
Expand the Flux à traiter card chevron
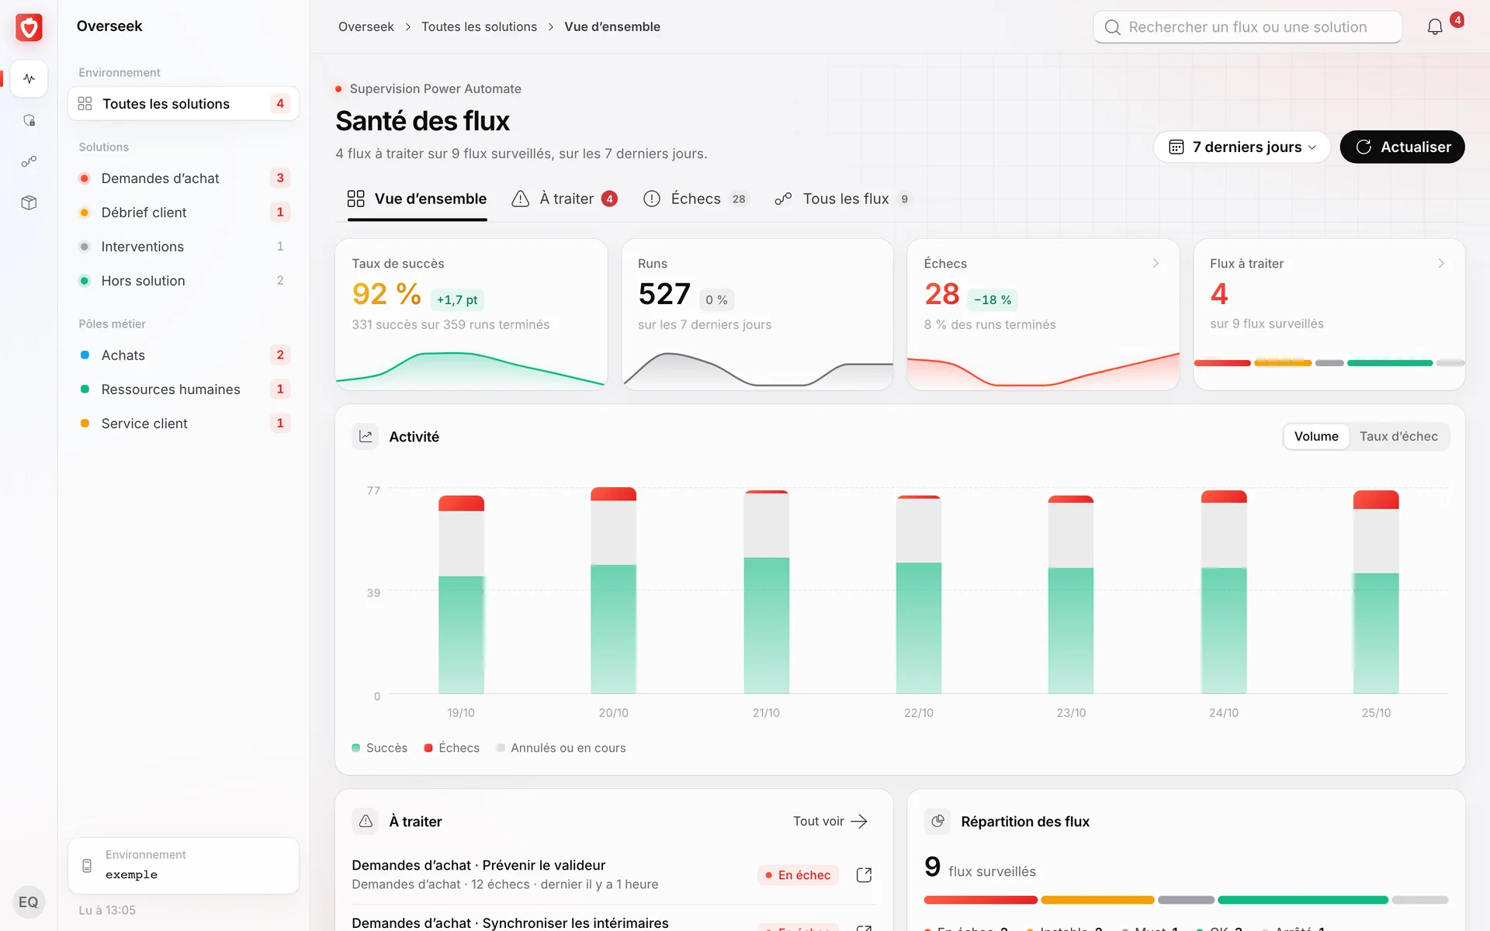[1441, 264]
